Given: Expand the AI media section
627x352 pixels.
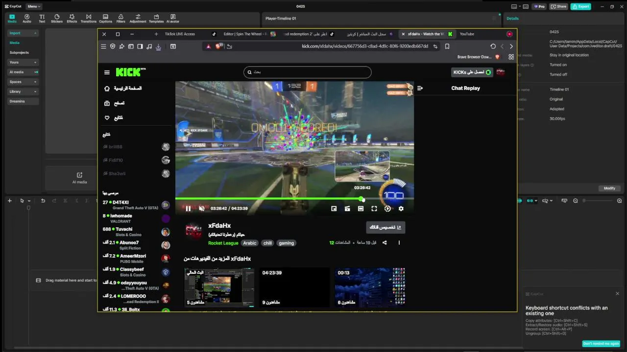Looking at the screenshot, I should 23,72.
